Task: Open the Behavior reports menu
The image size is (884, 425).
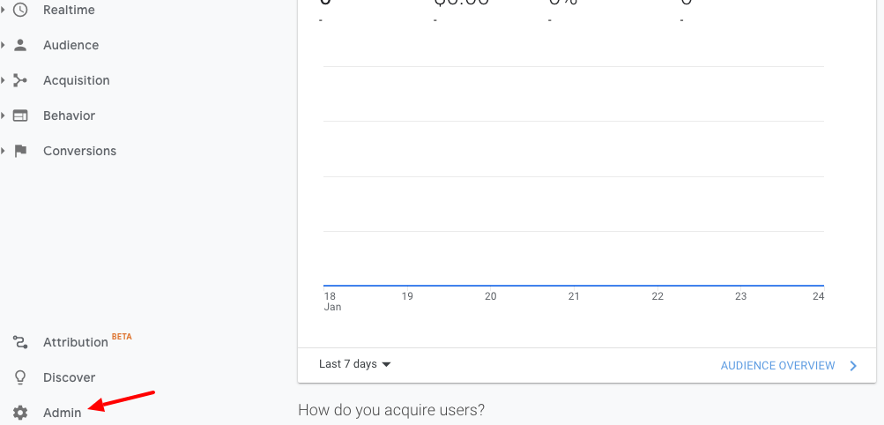Action: click(69, 116)
